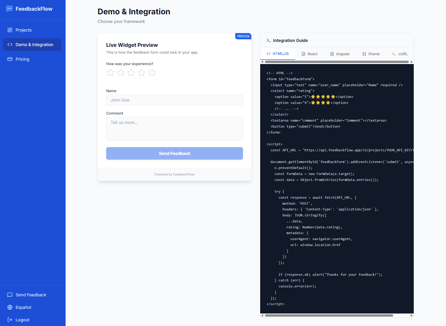Rate four stars in the widget preview

[x=142, y=73]
